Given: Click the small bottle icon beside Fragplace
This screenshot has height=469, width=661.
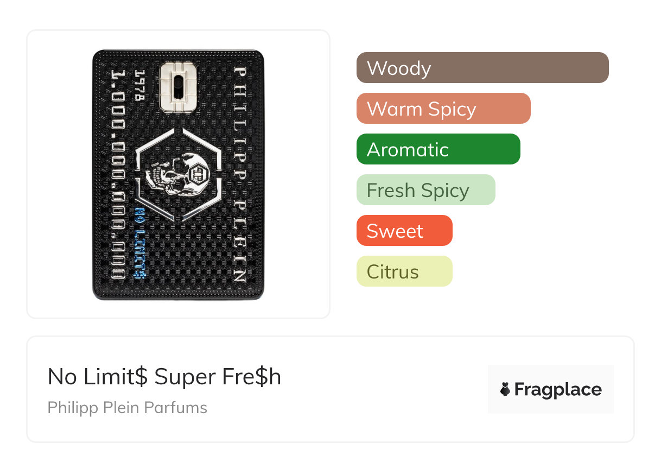Looking at the screenshot, I should point(505,389).
